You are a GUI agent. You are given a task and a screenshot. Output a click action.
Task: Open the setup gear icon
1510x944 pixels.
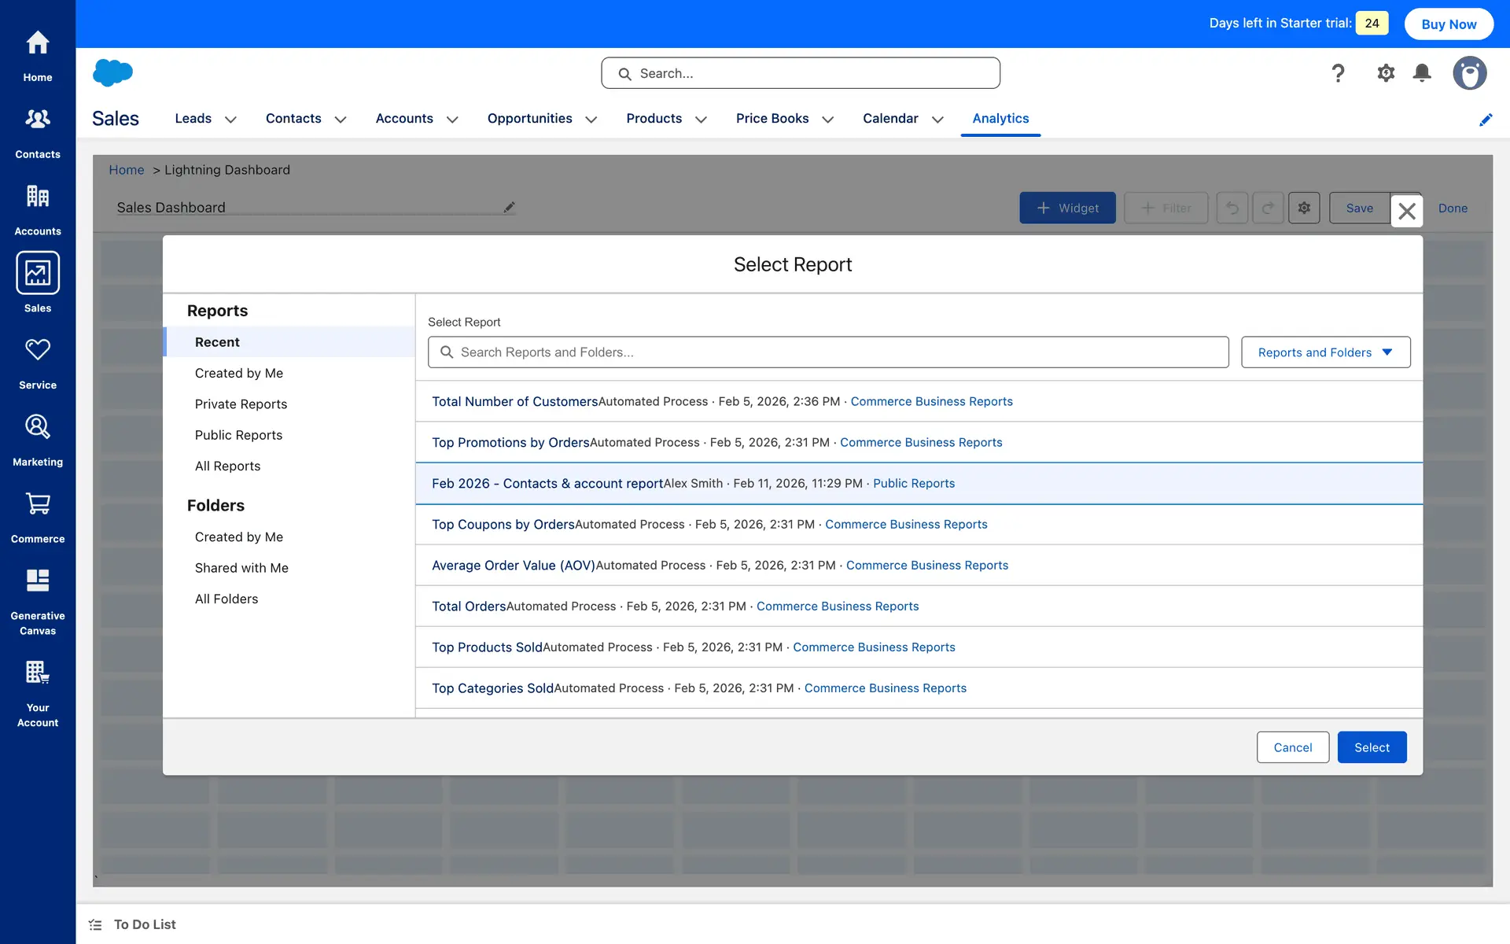pyautogui.click(x=1385, y=73)
